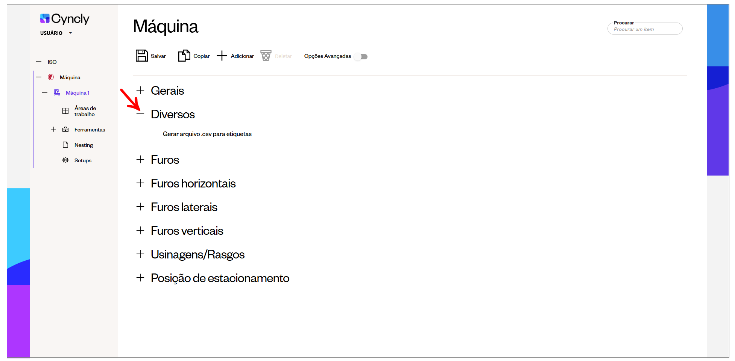Image resolution: width=735 pixels, height=361 pixels.
Task: Expand the Gerais section
Action: pos(140,90)
